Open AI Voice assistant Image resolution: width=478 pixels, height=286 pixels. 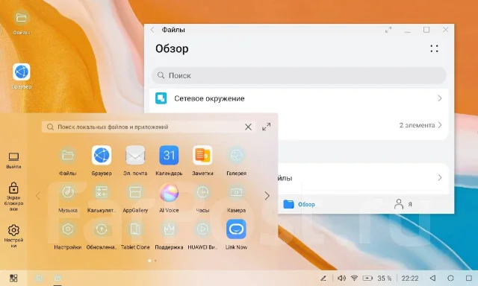pyautogui.click(x=169, y=192)
